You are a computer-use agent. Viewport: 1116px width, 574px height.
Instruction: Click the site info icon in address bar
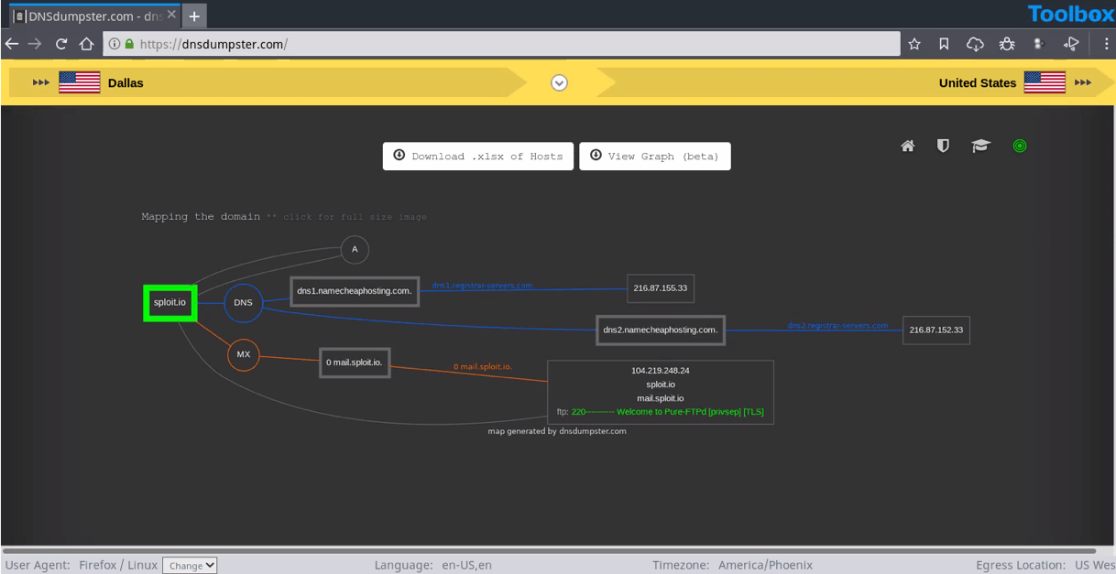[115, 44]
